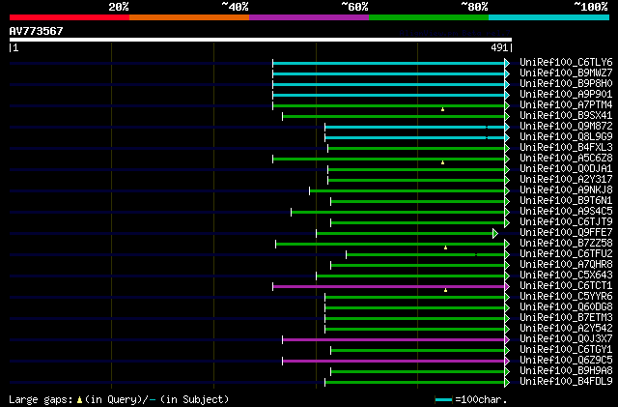Click the UniRef100_A5C6Z8 label

pyautogui.click(x=566, y=159)
